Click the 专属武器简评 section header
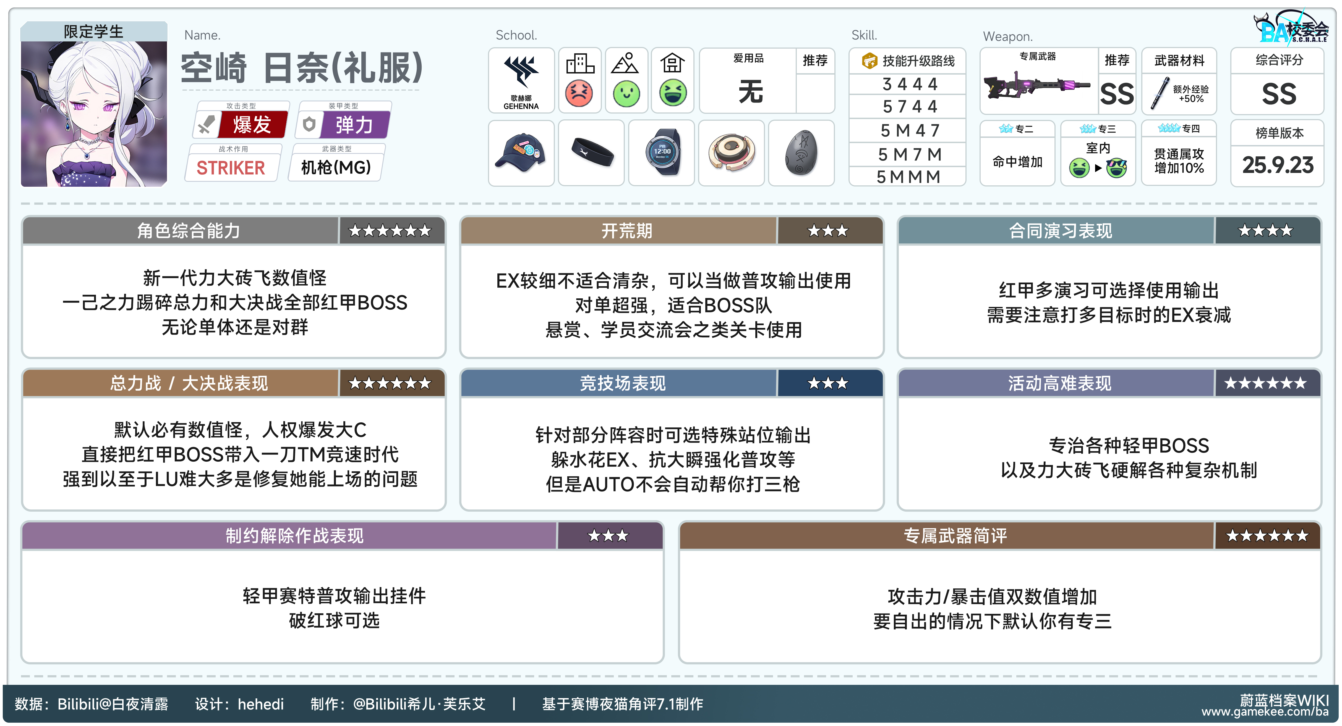 [955, 536]
